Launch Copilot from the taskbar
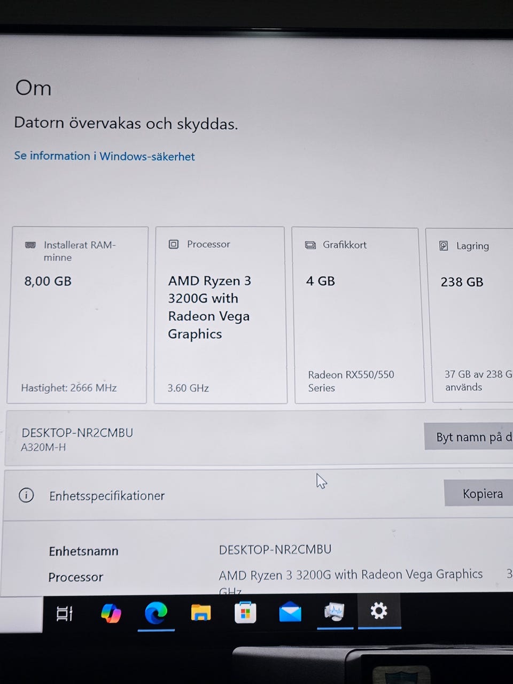The height and width of the screenshot is (684, 513). [111, 613]
